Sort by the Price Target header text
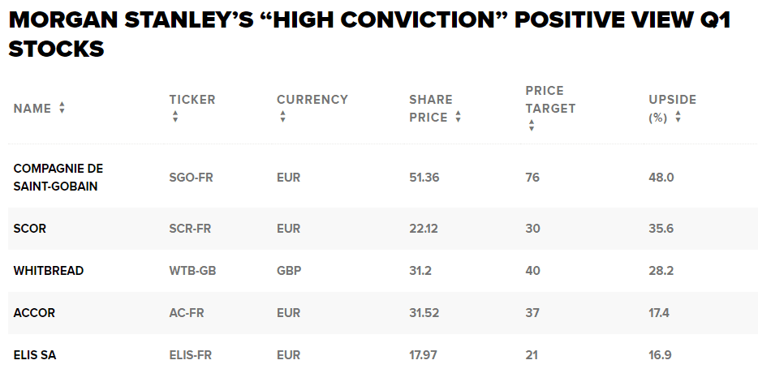The width and height of the screenshot is (758, 386). tap(550, 100)
